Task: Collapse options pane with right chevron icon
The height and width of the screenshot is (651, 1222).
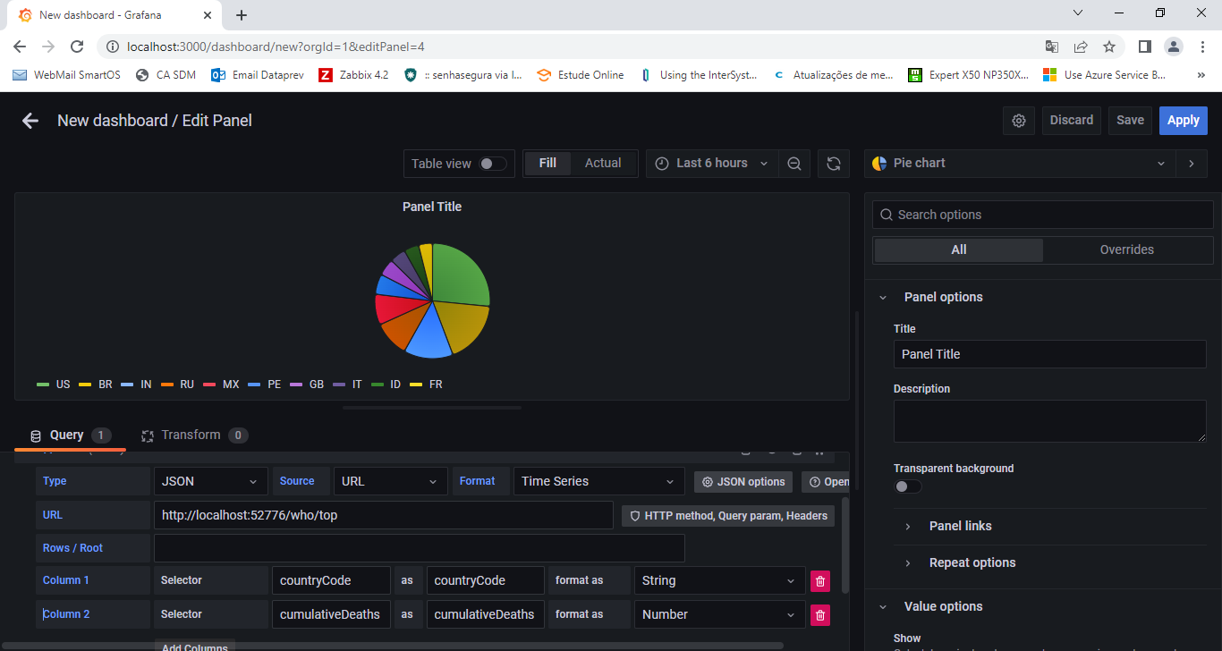Action: [x=1191, y=164]
